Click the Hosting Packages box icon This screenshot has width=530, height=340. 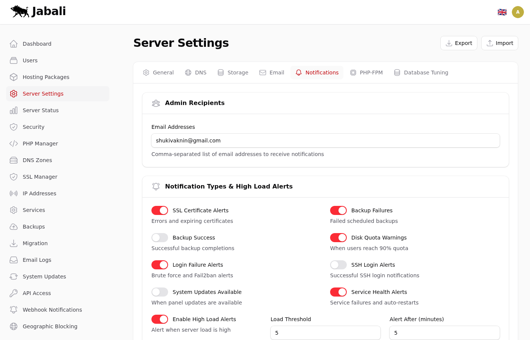coord(14,77)
